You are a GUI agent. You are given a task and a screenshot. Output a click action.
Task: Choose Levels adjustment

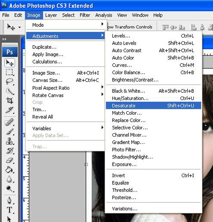pos(153,36)
